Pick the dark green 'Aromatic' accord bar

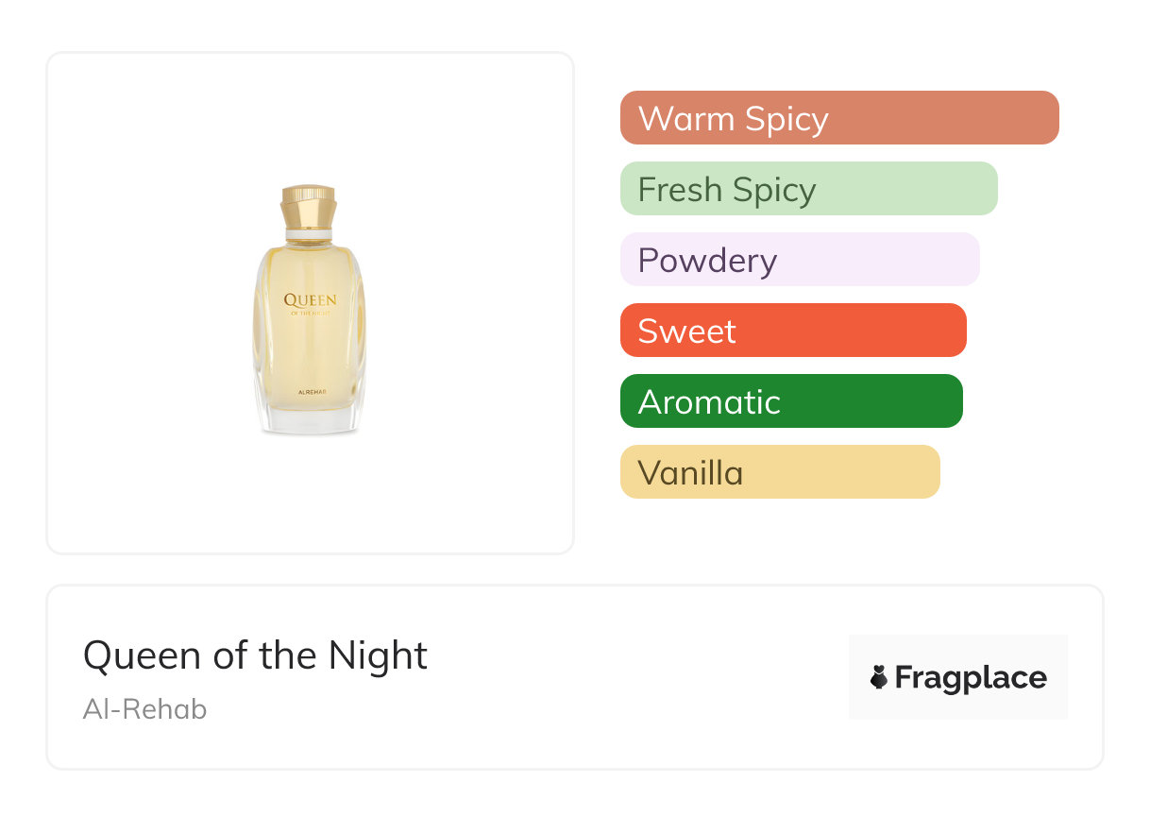(790, 401)
